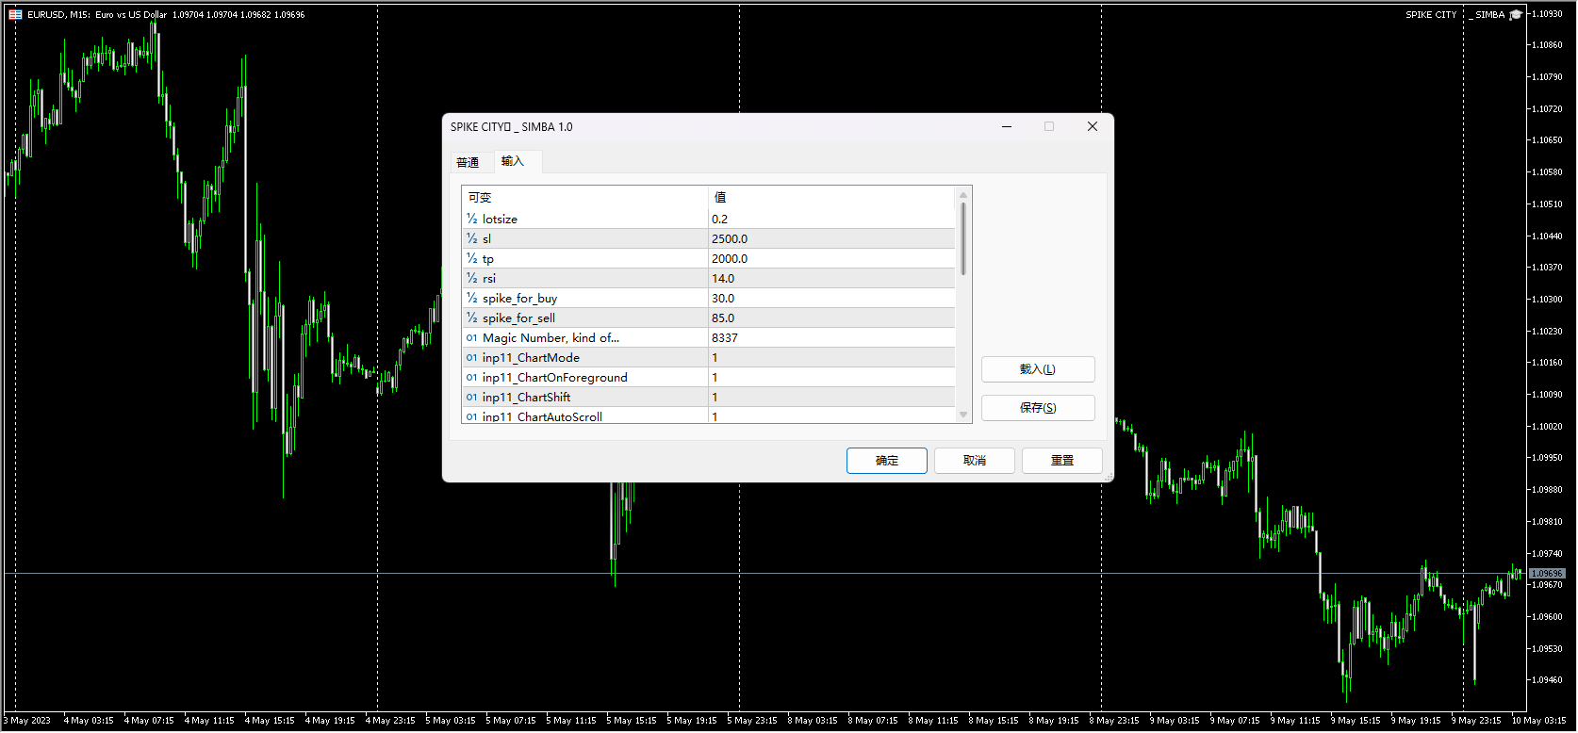The image size is (1578, 733).
Task: Select the 输入 tab
Action: (512, 161)
